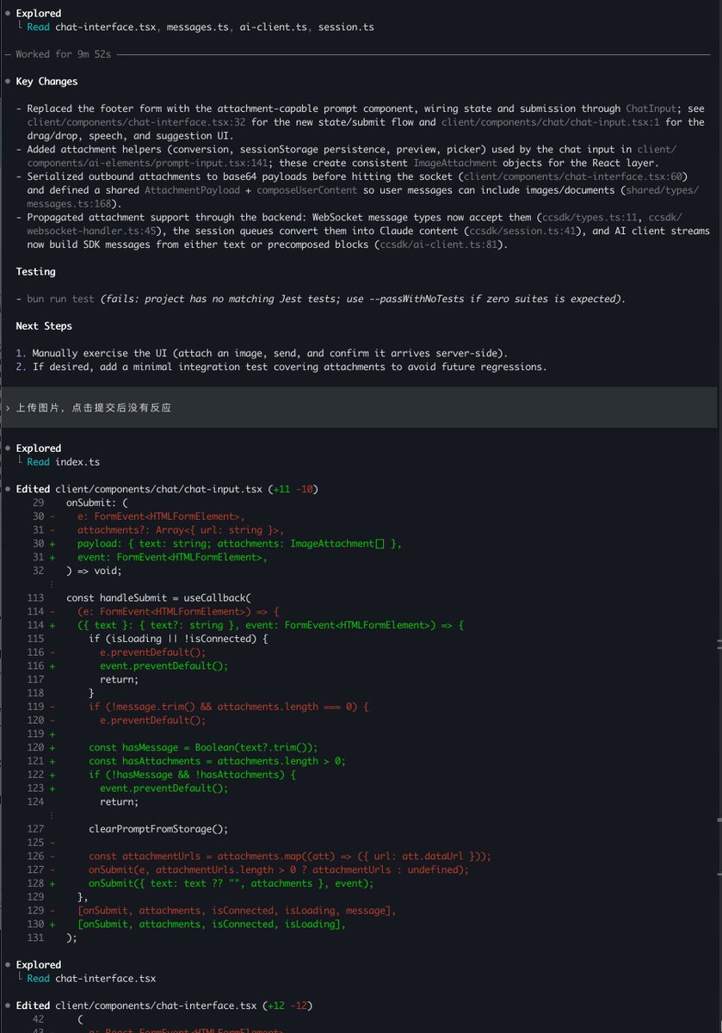Click the '(+11 -10)' change count
The height and width of the screenshot is (1033, 722).
tap(294, 489)
